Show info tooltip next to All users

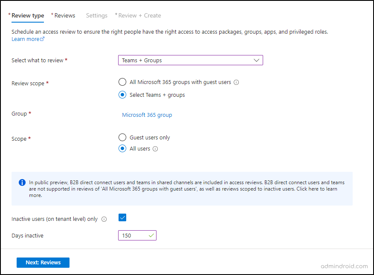pos(155,149)
